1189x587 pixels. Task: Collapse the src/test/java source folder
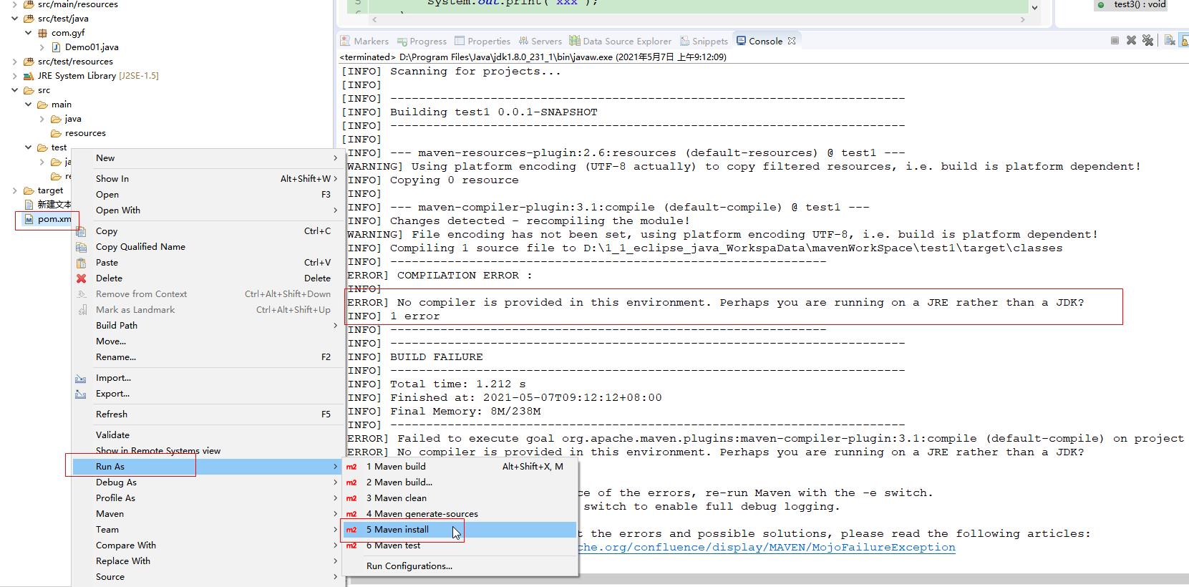coord(15,19)
